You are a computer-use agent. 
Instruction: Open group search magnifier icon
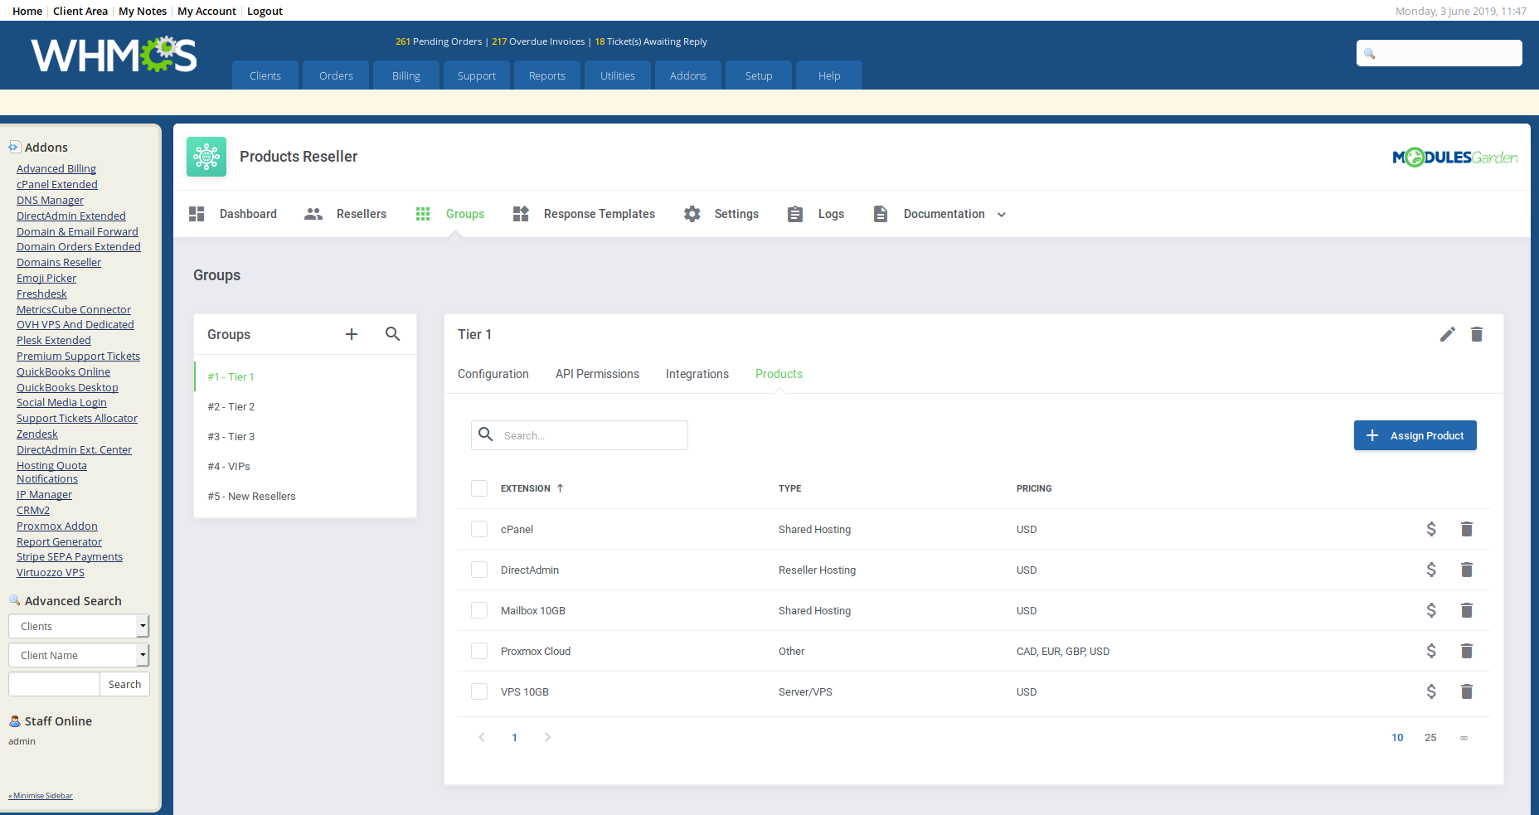pos(393,334)
